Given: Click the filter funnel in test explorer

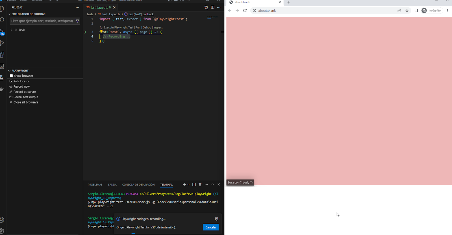Looking at the screenshot, I should [x=77, y=21].
